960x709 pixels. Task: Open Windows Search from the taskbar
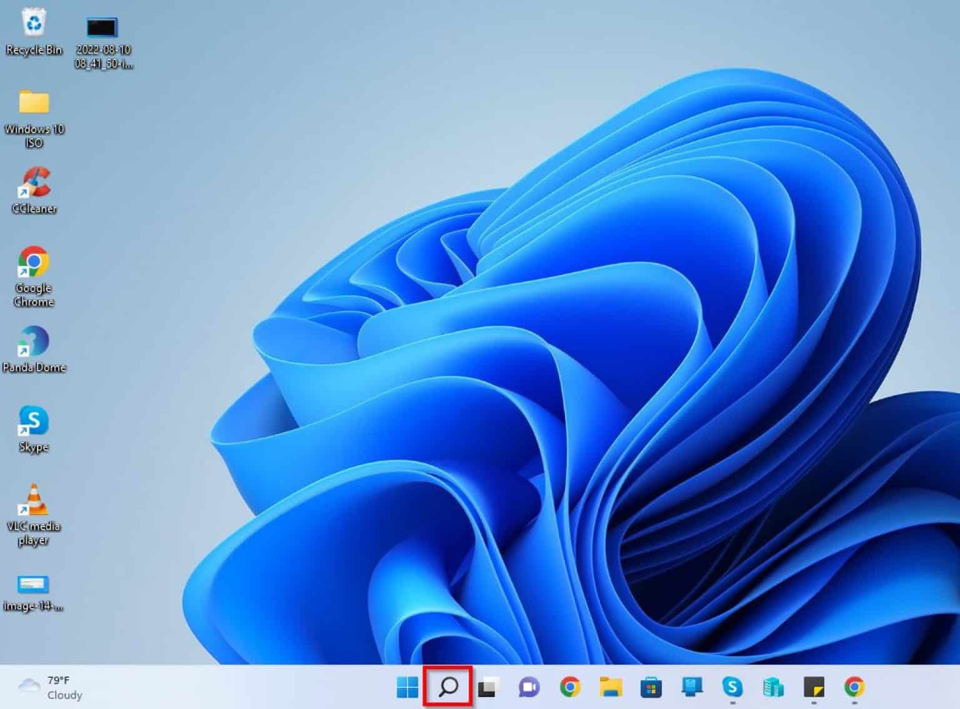[x=449, y=688]
